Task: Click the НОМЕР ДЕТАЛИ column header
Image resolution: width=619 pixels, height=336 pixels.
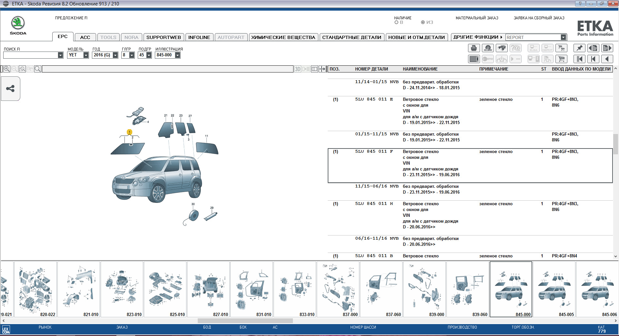Action: click(372, 69)
